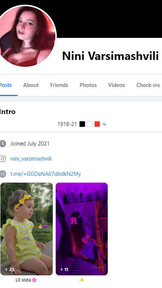Open the t.me Telegram invite link

tap(46, 174)
